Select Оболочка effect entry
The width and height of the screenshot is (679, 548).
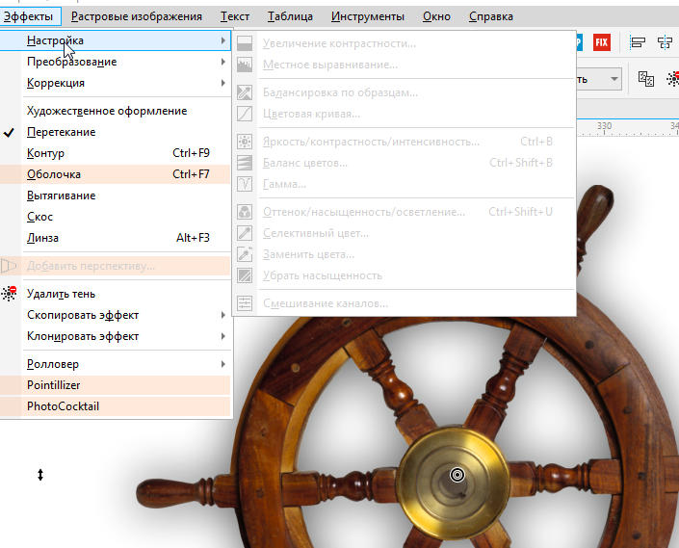coord(115,174)
